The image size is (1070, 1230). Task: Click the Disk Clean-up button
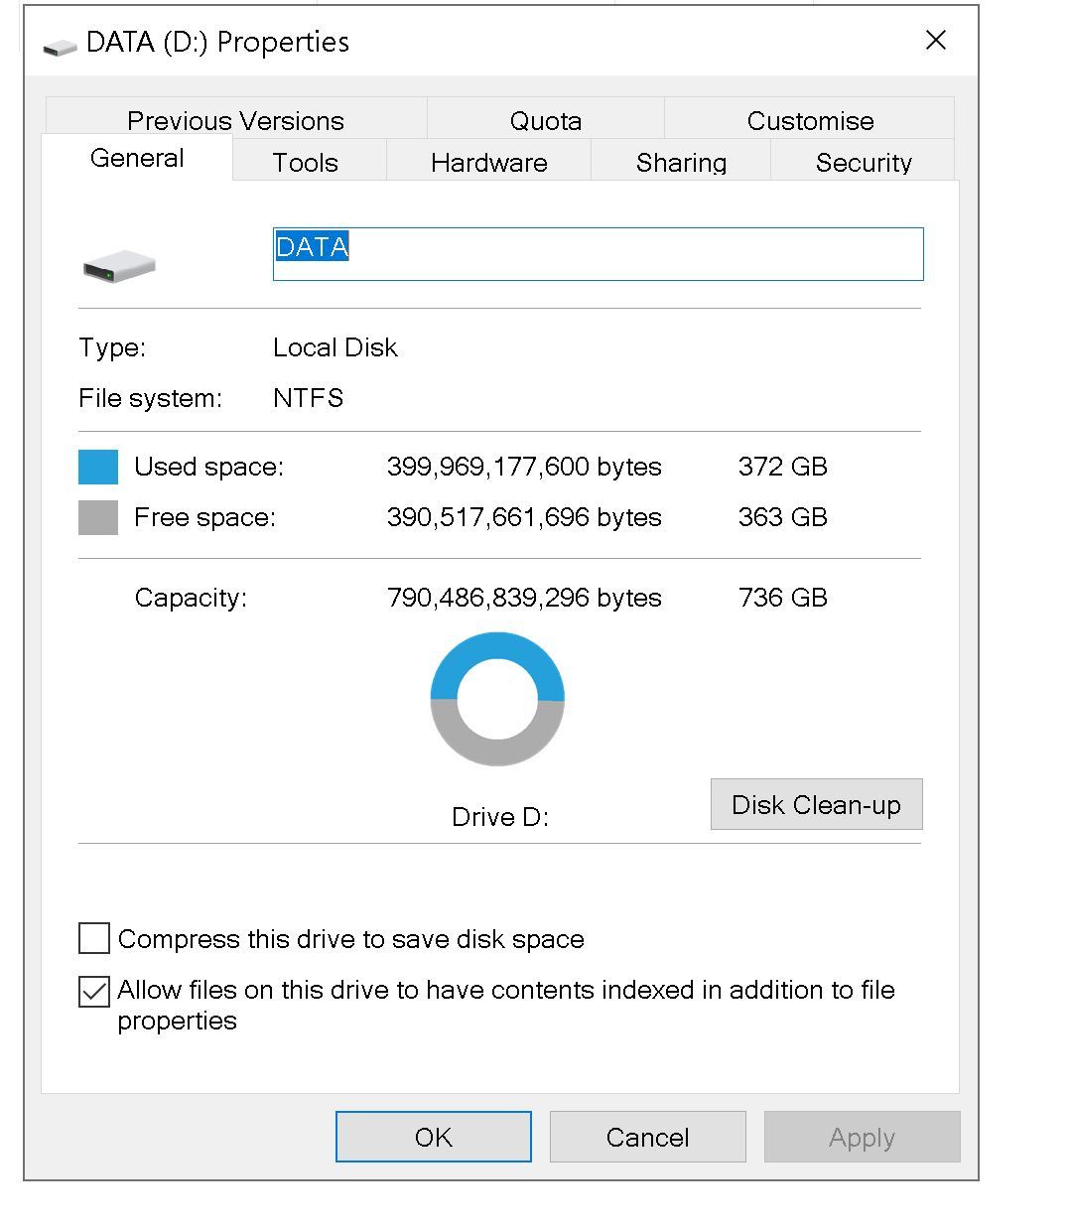click(x=816, y=804)
